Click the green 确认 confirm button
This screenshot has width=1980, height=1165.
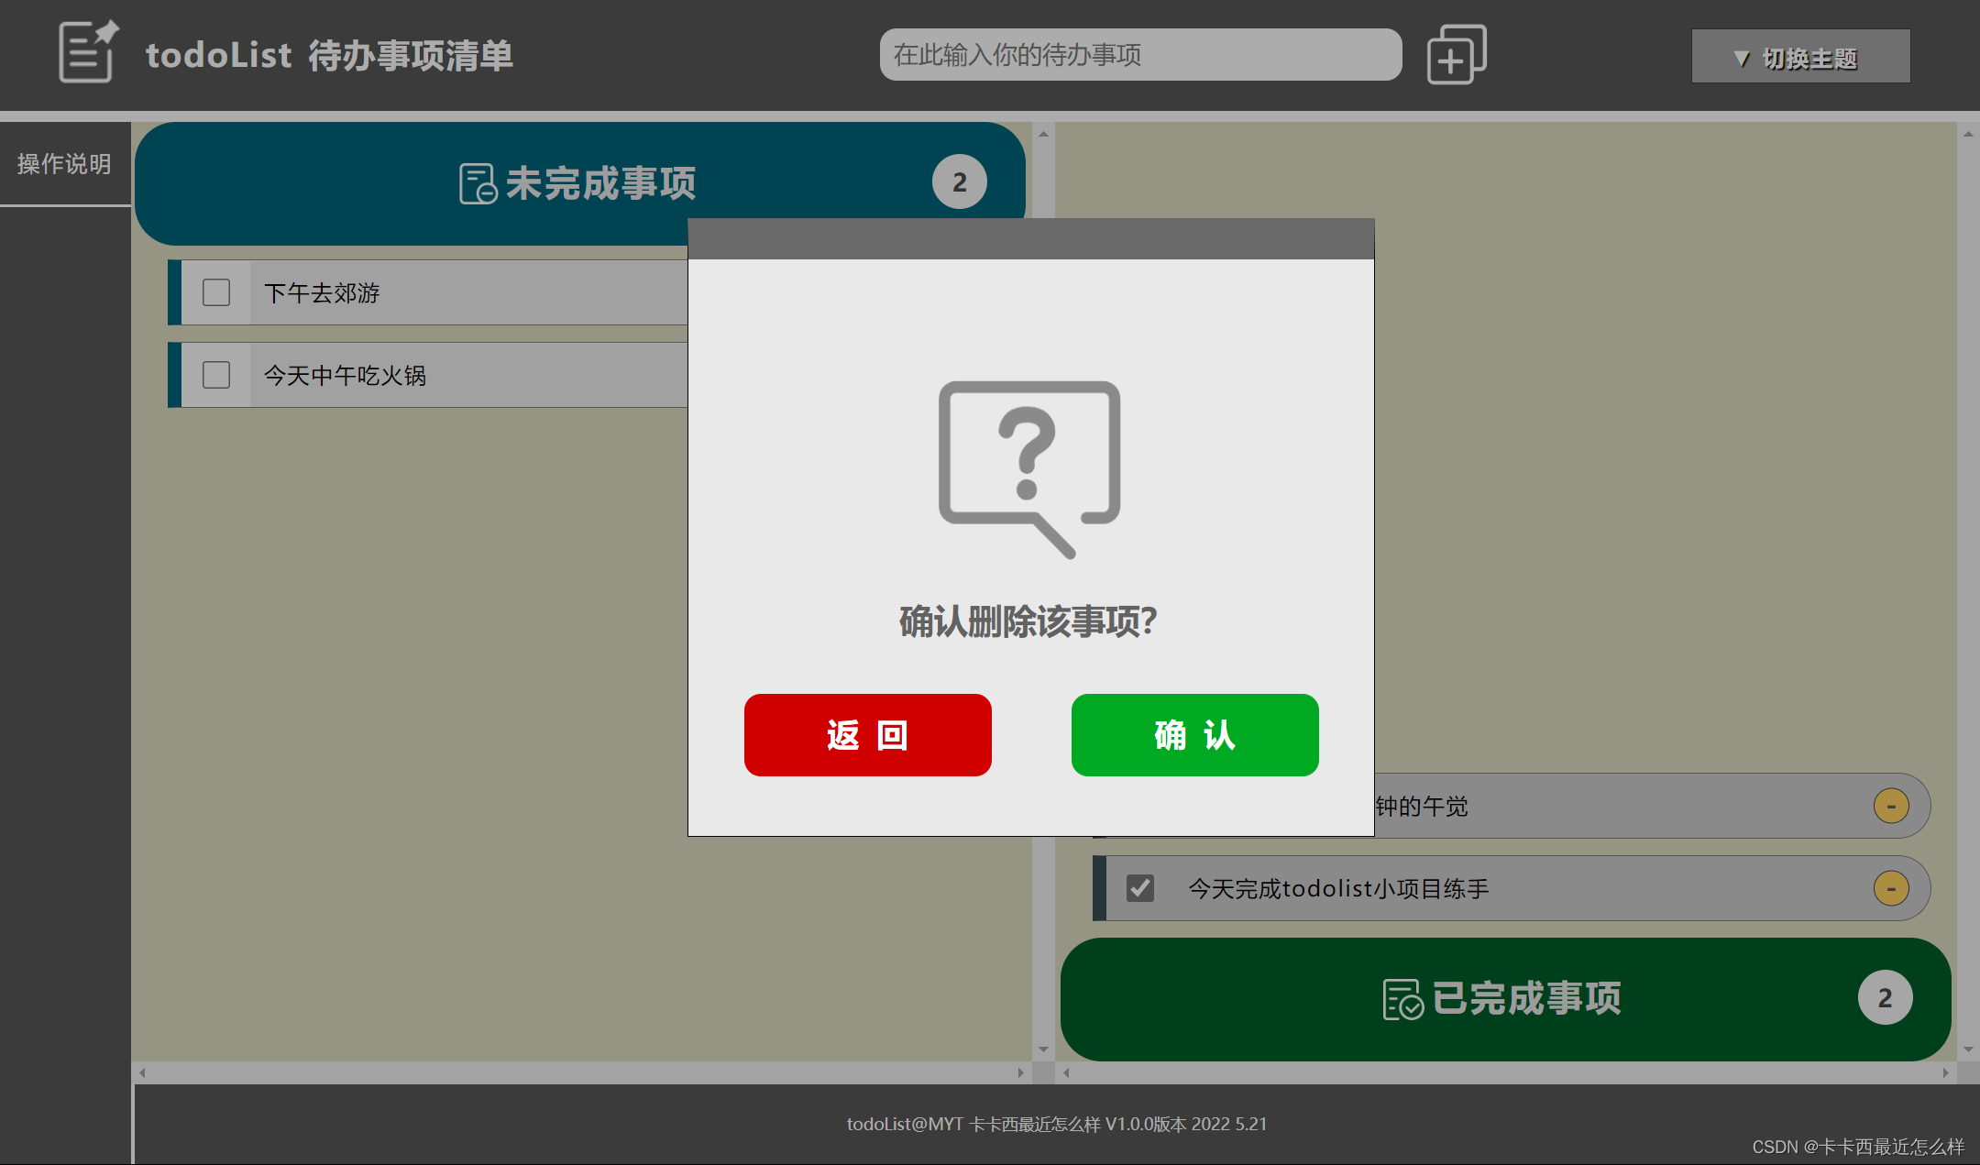tap(1193, 735)
